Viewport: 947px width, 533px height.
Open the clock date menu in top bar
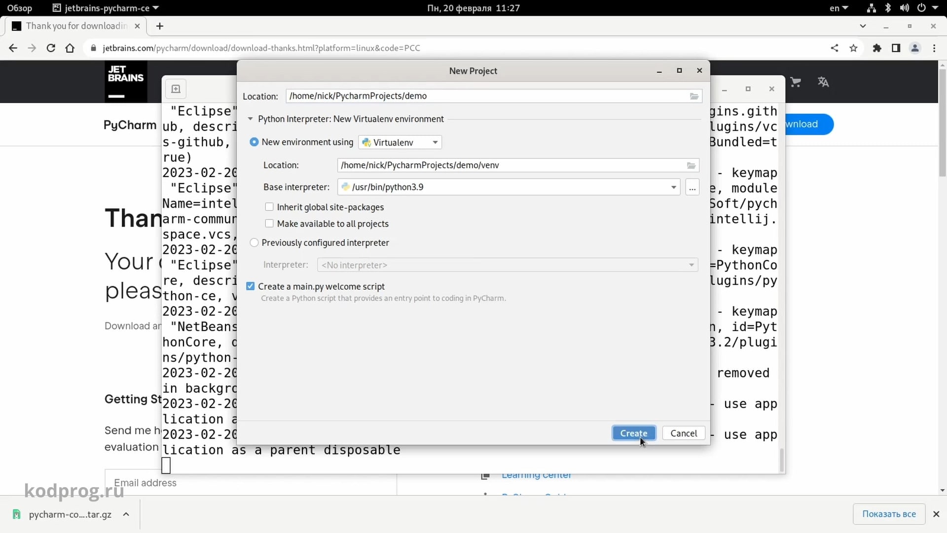(x=473, y=8)
